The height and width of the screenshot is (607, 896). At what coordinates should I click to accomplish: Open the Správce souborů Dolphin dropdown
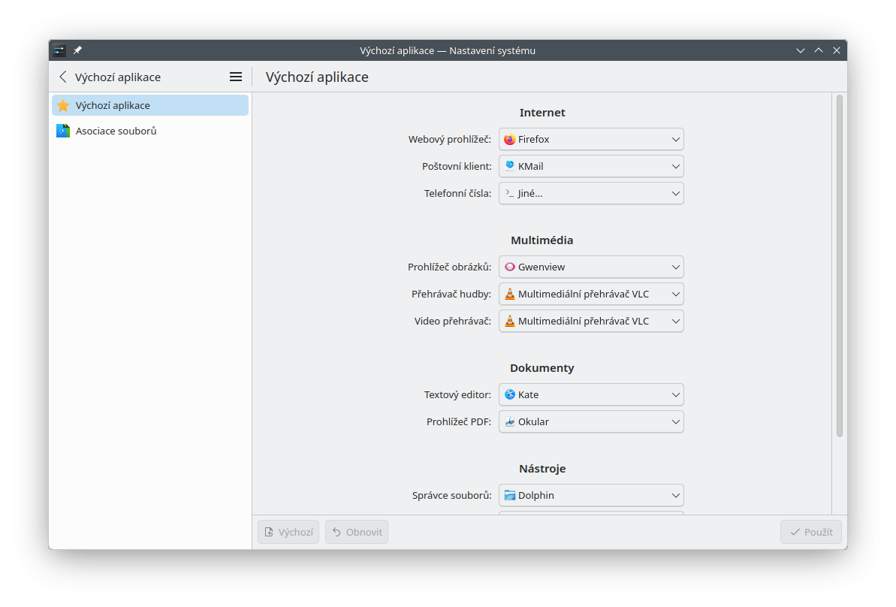click(x=591, y=495)
